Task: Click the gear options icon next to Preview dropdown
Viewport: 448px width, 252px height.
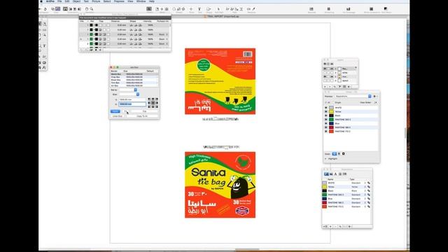Action: 375,97
